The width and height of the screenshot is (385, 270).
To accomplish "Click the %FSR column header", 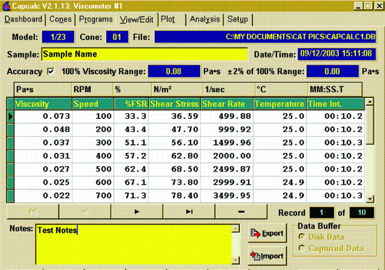I will pyautogui.click(x=131, y=104).
